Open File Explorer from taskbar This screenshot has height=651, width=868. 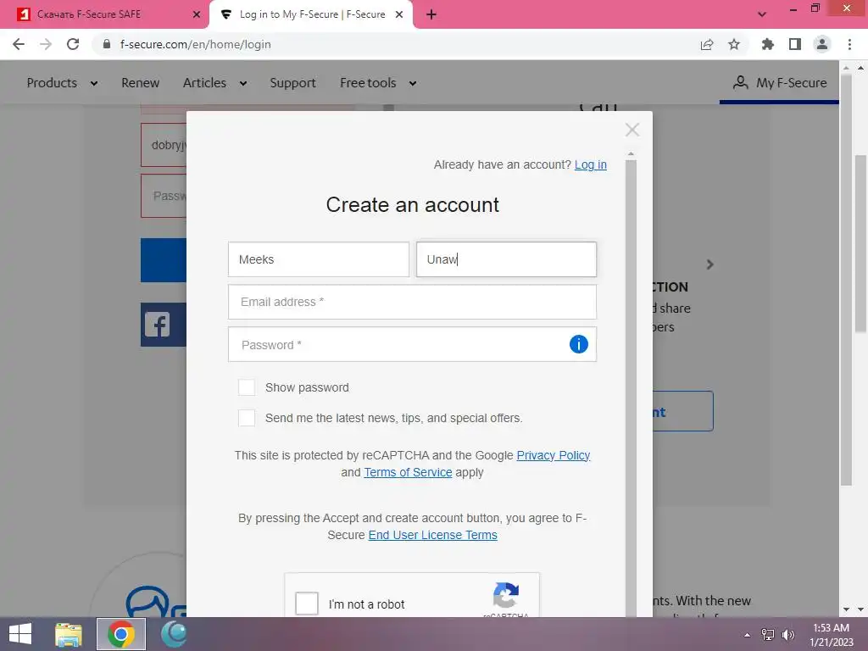pos(69,634)
